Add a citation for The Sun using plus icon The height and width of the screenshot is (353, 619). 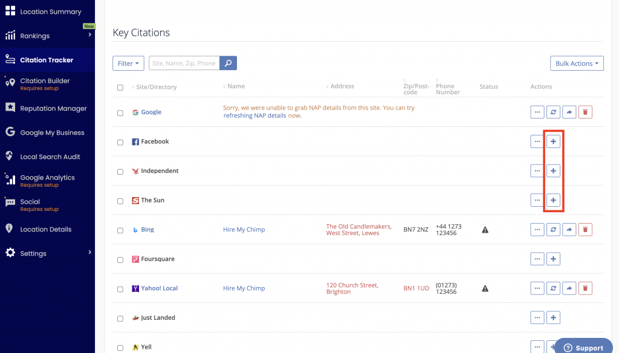click(553, 200)
